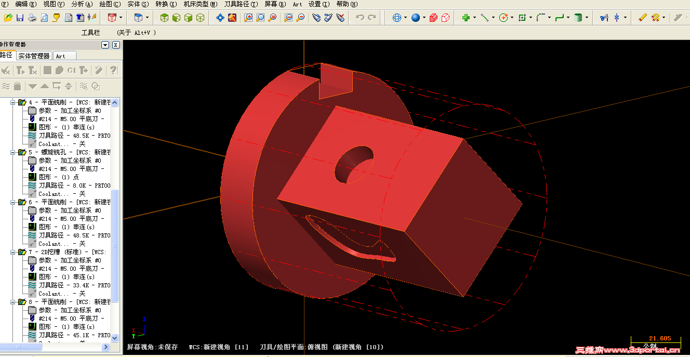Open the 编辑(E) menu

[26, 4]
